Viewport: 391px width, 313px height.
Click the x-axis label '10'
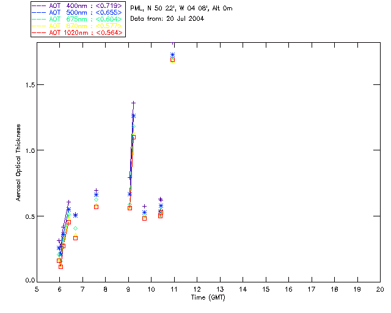pos(151,289)
